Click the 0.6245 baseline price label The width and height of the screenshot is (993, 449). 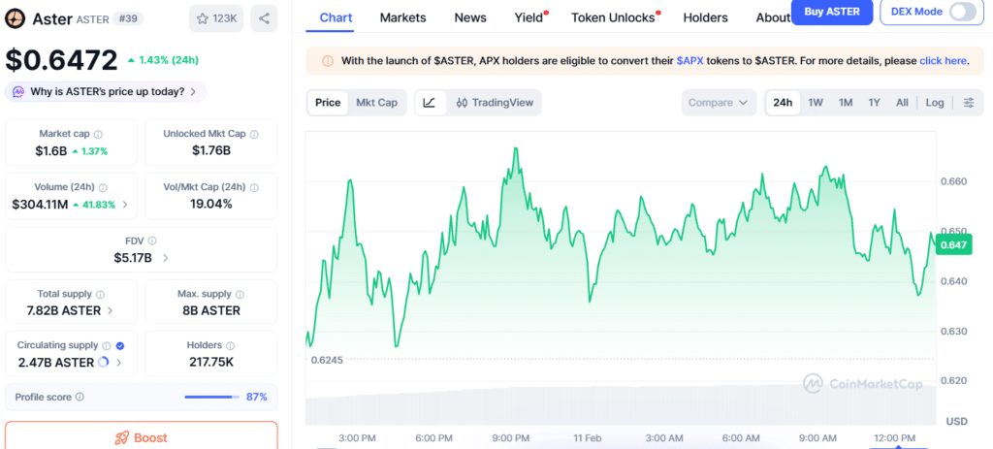coord(327,360)
